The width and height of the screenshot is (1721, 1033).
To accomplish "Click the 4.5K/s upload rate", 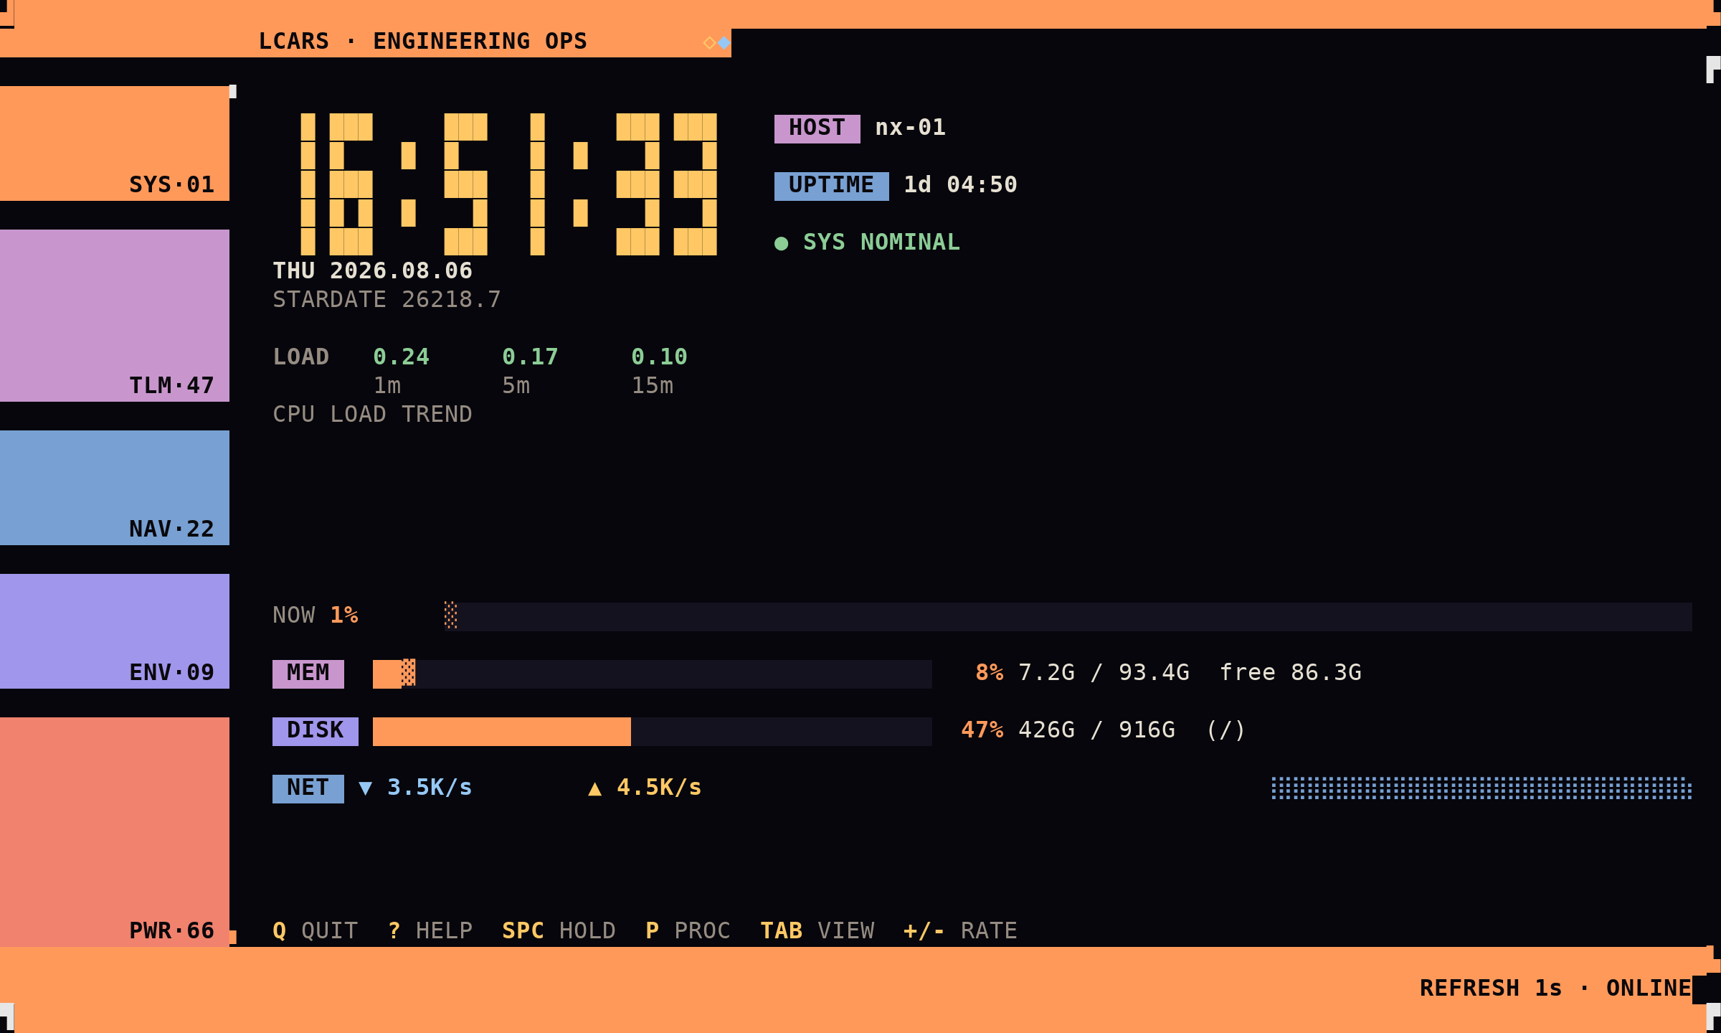I will 660,788.
